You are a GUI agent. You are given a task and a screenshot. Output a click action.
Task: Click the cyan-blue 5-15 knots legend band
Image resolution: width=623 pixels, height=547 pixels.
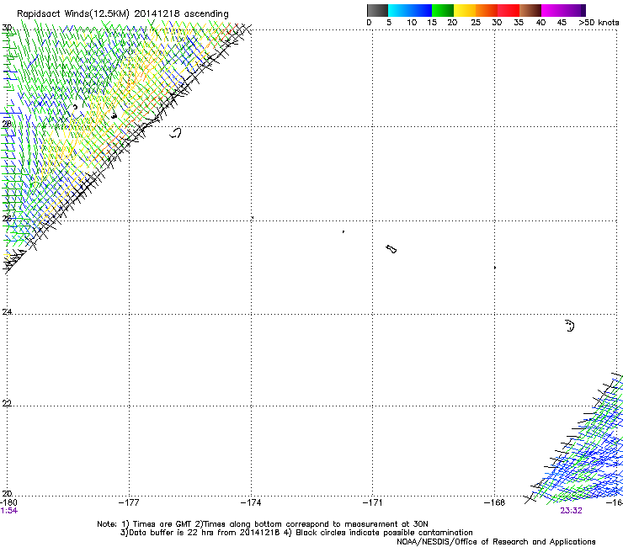(410, 10)
